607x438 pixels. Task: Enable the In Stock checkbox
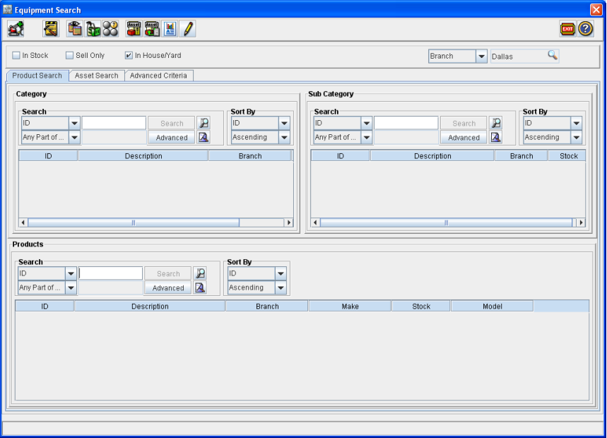pos(16,55)
